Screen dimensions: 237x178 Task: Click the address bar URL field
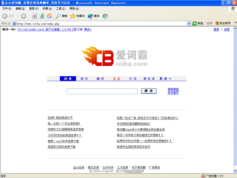tap(101, 23)
